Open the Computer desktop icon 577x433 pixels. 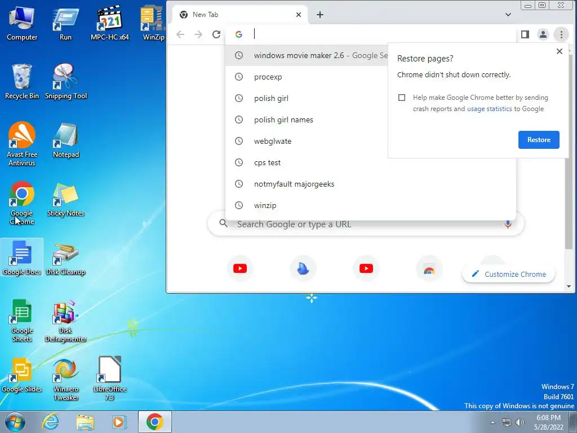click(22, 24)
